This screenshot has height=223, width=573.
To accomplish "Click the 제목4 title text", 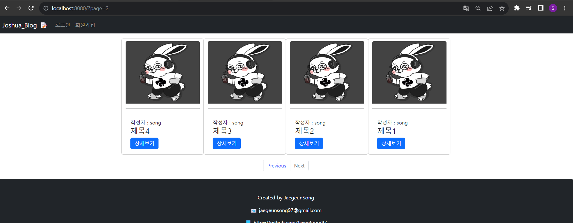I will (x=140, y=131).
